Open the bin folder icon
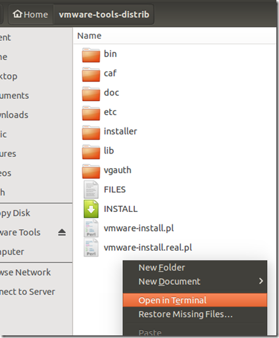The height and width of the screenshot is (338, 279). pos(91,55)
